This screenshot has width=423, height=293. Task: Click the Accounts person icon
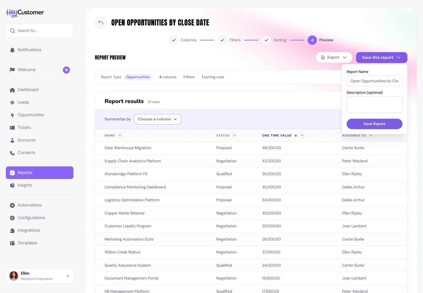12,140
